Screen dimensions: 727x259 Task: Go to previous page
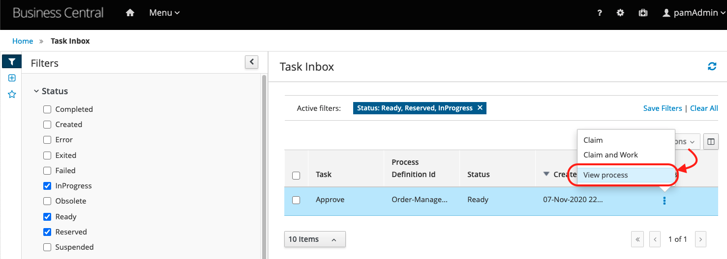tap(655, 239)
